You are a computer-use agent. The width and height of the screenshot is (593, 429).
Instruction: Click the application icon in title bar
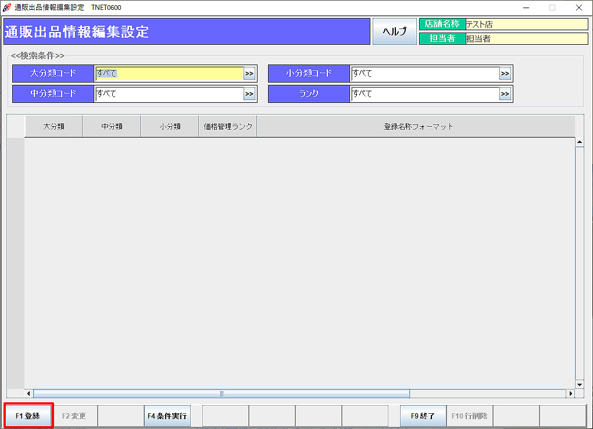click(x=7, y=8)
